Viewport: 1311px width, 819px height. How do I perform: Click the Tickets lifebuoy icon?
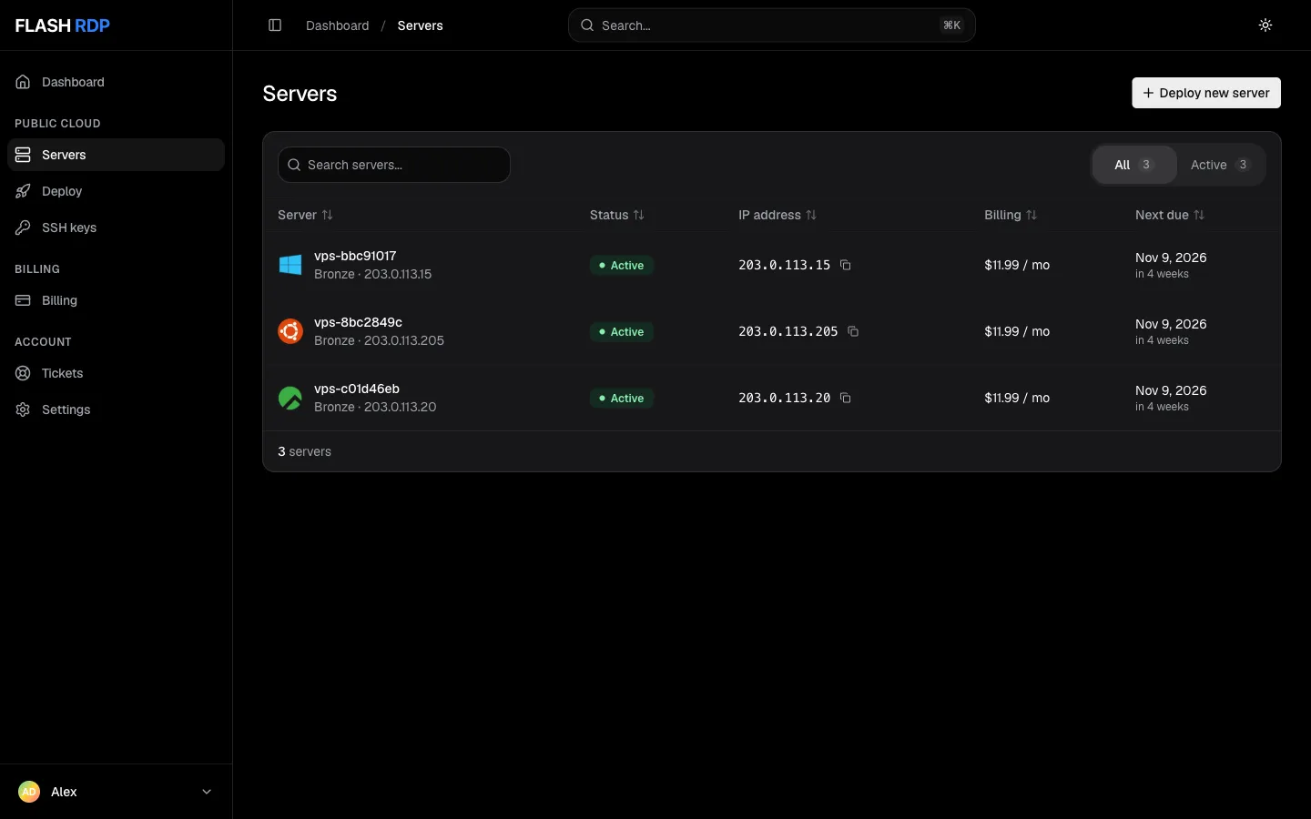point(24,373)
